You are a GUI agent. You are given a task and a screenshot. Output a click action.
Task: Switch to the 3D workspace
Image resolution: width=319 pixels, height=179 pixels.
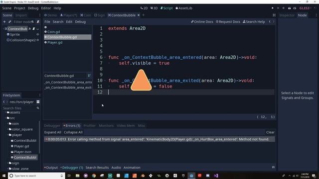pyautogui.click(x=154, y=8)
